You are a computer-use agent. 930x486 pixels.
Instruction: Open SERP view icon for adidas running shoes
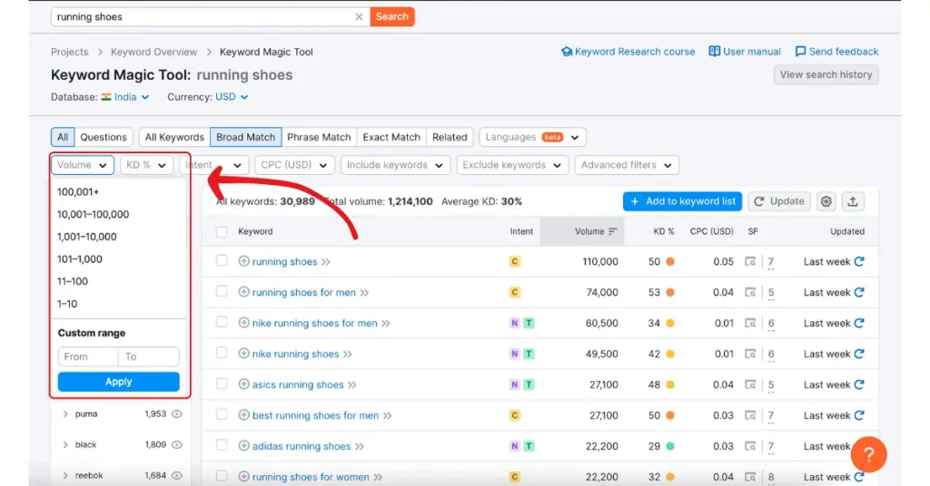(x=750, y=446)
